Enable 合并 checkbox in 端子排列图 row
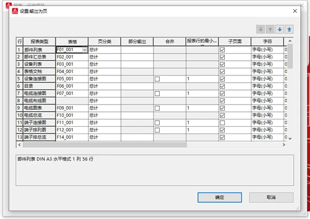The width and height of the screenshot is (310, 219). (157, 130)
